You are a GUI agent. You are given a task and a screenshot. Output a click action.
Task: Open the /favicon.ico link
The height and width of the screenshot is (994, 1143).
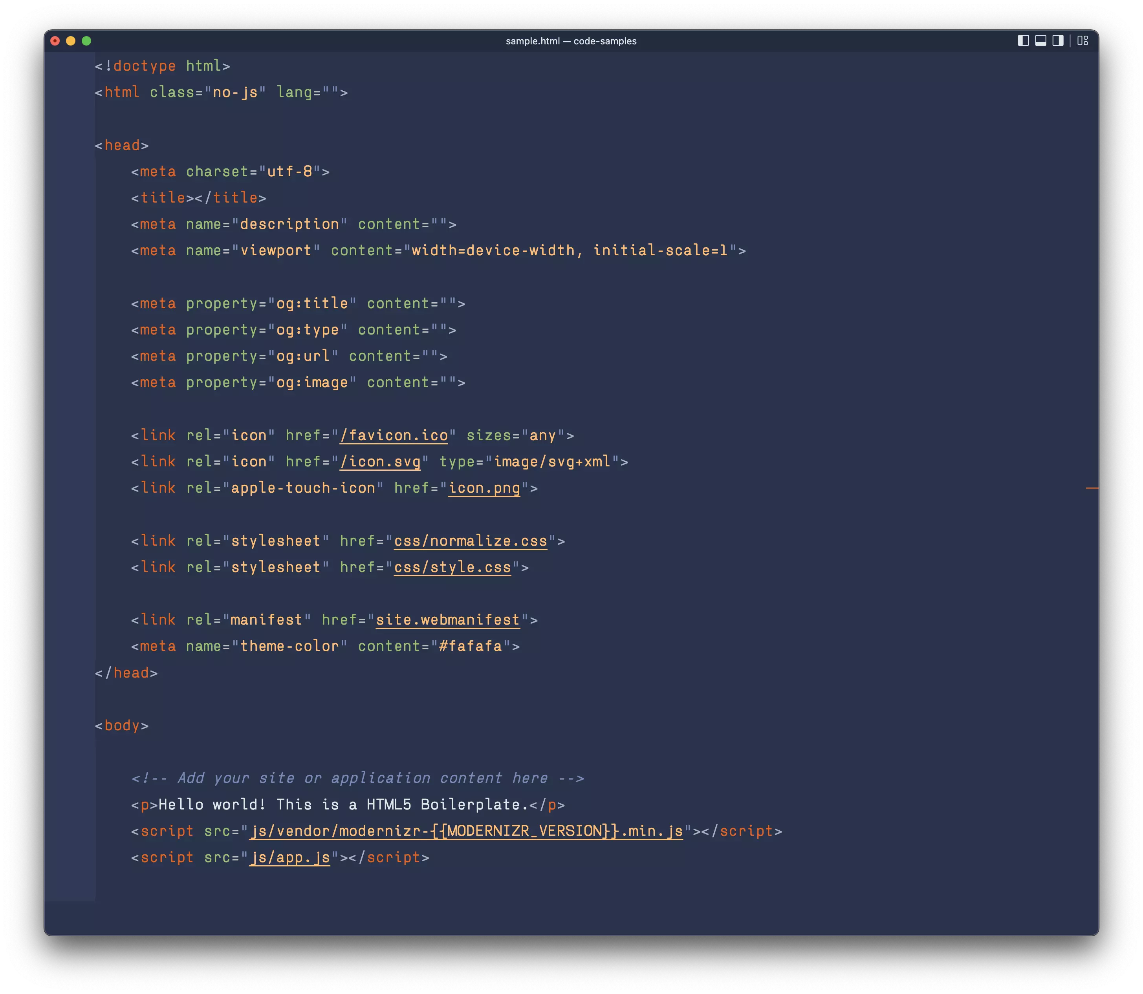(394, 435)
